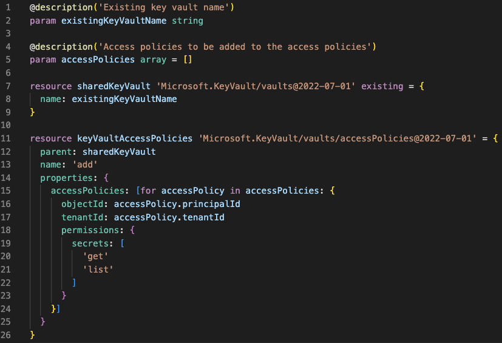This screenshot has width=502, height=343.
Task: Click the 'permissions' key on line 18
Action: (90, 230)
